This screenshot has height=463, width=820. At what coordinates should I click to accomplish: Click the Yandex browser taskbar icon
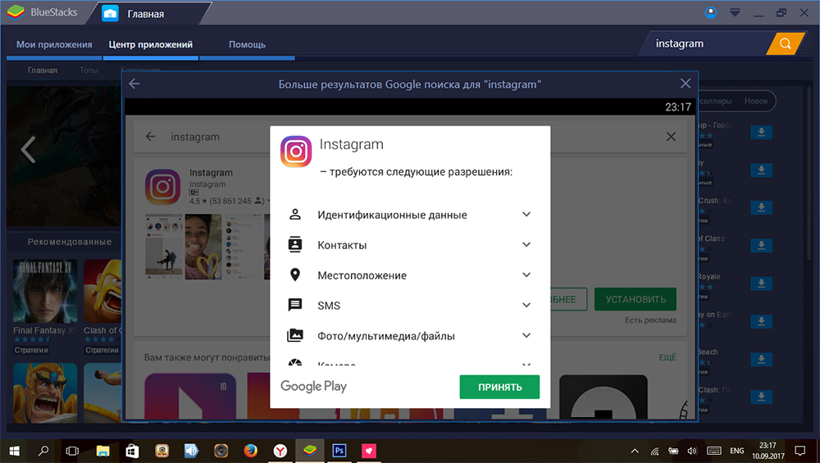280,451
